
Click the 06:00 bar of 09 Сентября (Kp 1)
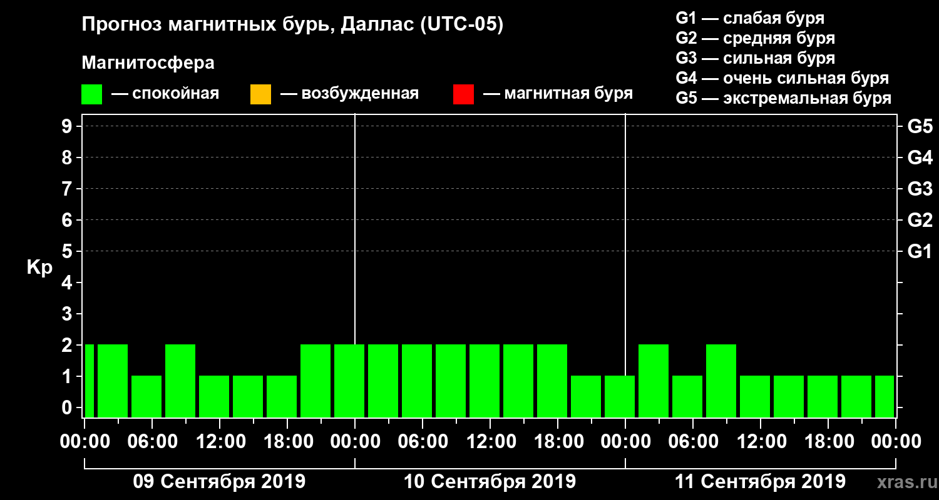(x=146, y=396)
